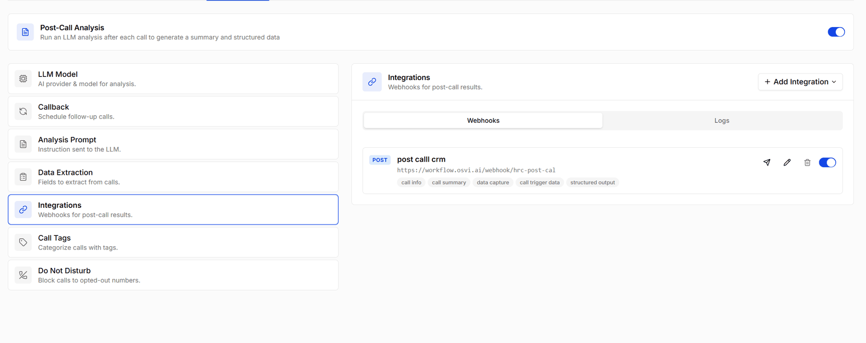Open the Data Extraction section
The width and height of the screenshot is (866, 343).
[173, 177]
